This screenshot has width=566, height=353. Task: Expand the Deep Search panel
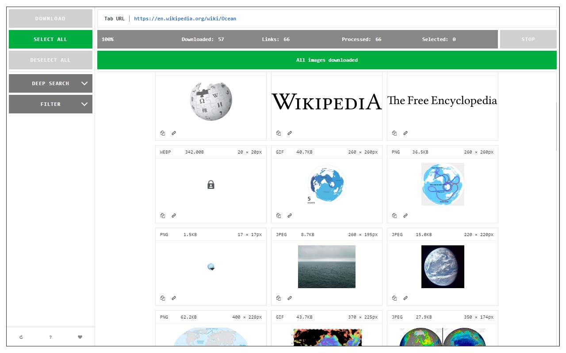(x=50, y=83)
